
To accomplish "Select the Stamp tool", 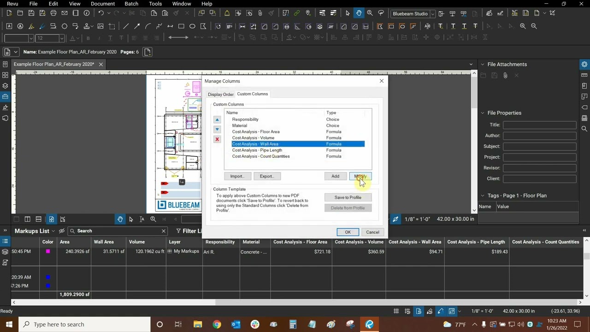I will point(87,26).
